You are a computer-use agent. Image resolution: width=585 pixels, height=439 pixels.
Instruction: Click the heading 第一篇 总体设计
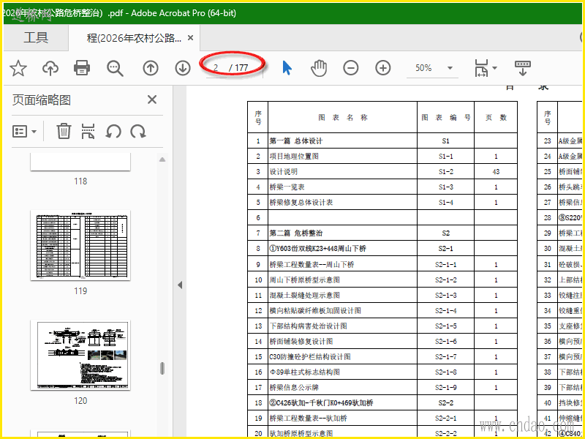coord(296,141)
